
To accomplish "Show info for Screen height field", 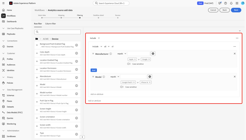I will pos(76,110).
